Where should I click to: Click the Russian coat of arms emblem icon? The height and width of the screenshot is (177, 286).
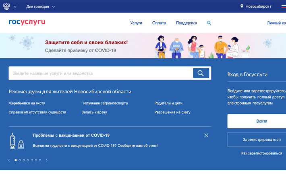(x=6, y=6)
